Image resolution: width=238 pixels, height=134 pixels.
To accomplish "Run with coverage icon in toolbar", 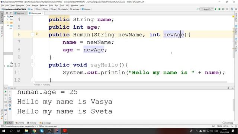I will pos(223,9).
